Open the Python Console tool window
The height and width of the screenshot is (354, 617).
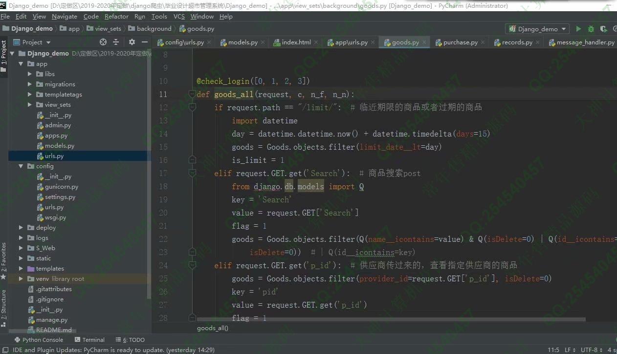(39, 340)
